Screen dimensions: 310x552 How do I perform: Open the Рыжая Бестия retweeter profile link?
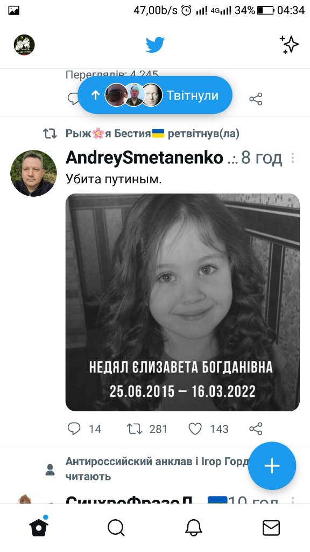[115, 134]
